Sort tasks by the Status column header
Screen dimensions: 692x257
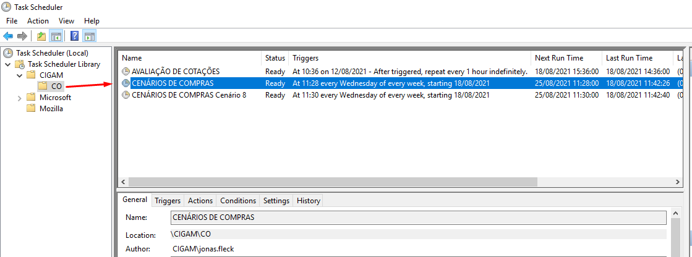click(x=275, y=58)
